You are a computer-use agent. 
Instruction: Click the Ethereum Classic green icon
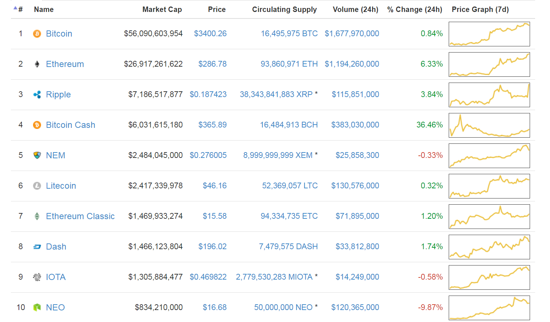pos(37,216)
